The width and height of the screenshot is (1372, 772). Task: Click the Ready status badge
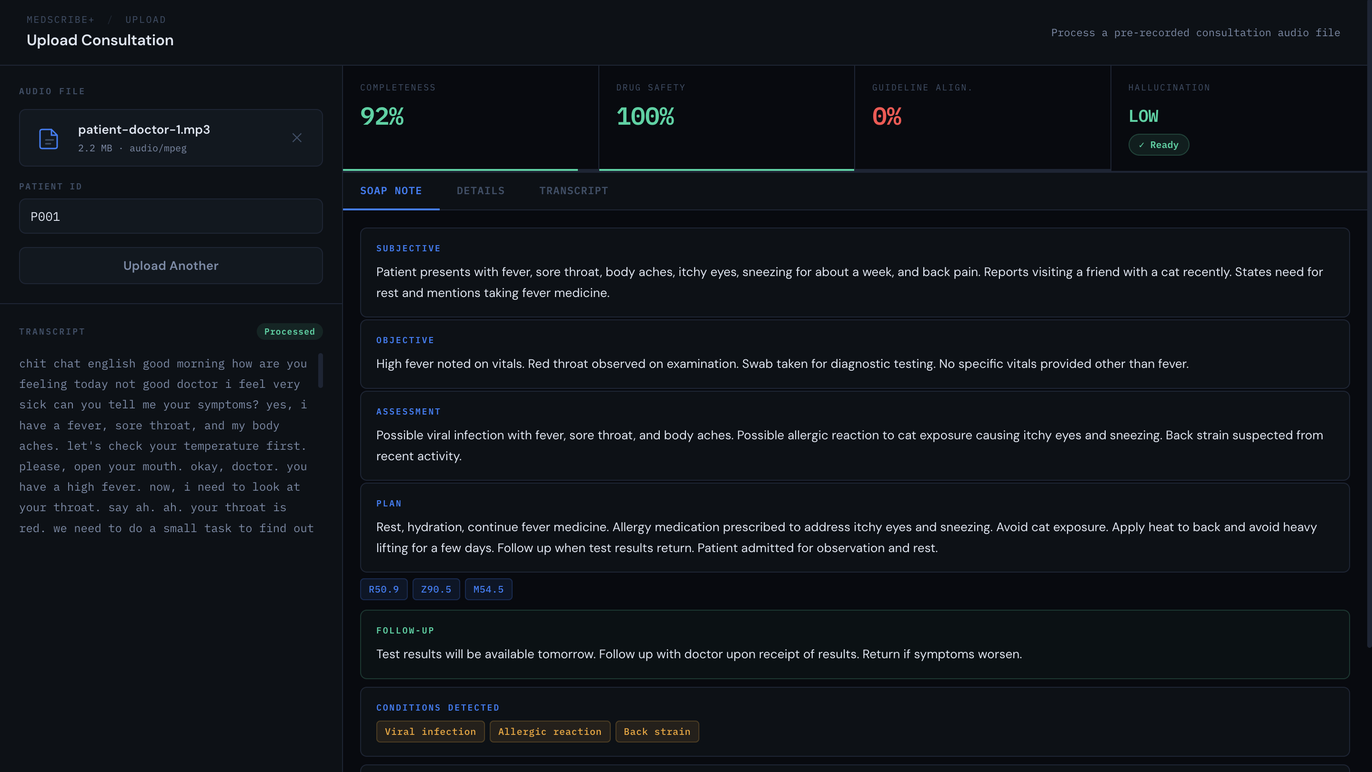click(x=1158, y=145)
